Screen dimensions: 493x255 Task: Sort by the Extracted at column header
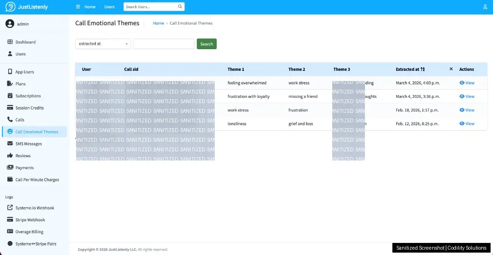[407, 69]
